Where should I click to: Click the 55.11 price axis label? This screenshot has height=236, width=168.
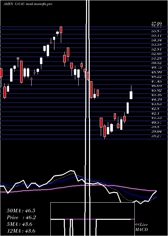[156, 36]
